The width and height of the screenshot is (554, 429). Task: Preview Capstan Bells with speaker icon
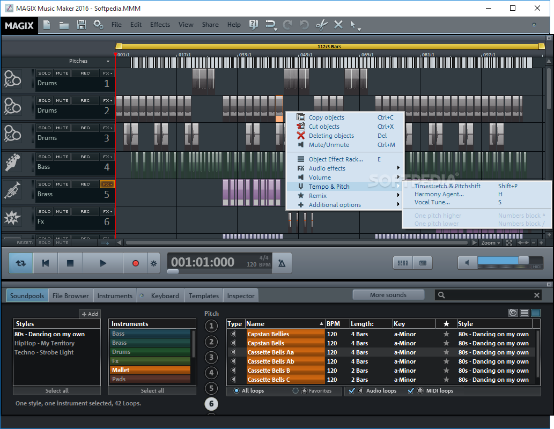point(233,343)
